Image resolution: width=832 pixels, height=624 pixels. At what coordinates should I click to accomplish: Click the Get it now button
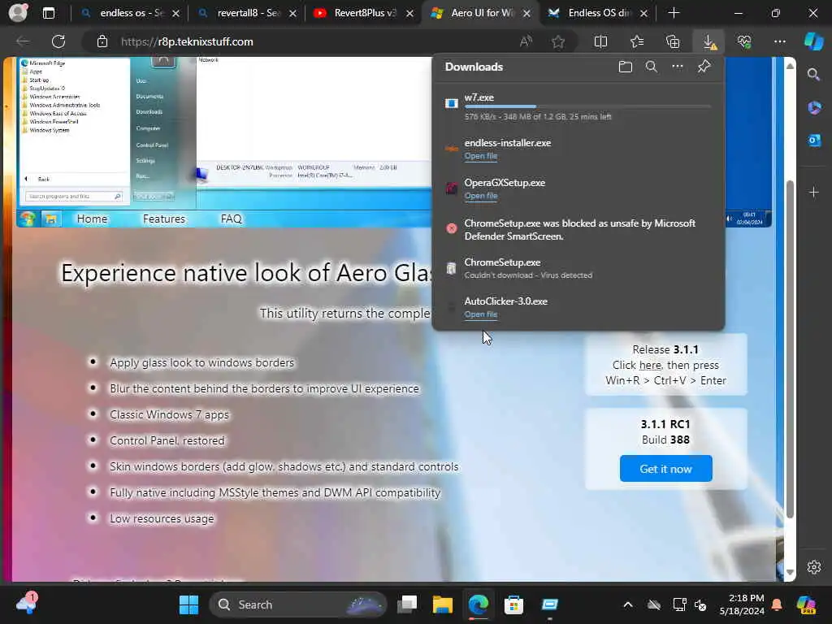pos(666,469)
